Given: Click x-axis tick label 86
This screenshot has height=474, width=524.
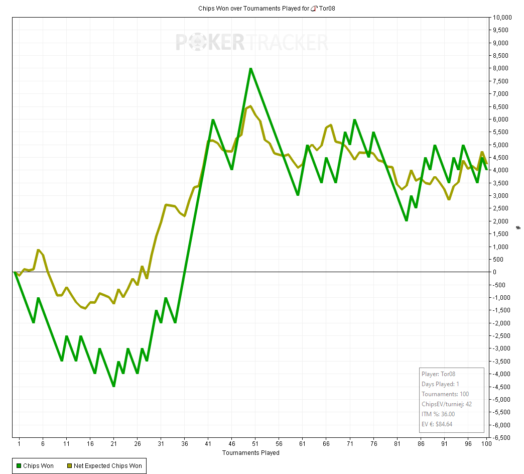Looking at the screenshot, I should pos(421,443).
